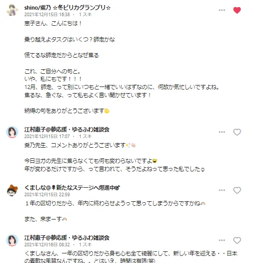This screenshot has width=267, height=263.
Task: Show the 1 スキ count on shino's comment
Action: (x=85, y=15)
